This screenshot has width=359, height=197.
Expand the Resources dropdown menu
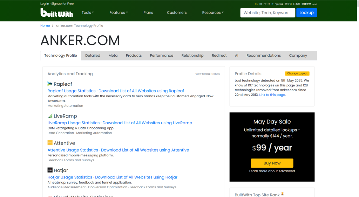(213, 13)
